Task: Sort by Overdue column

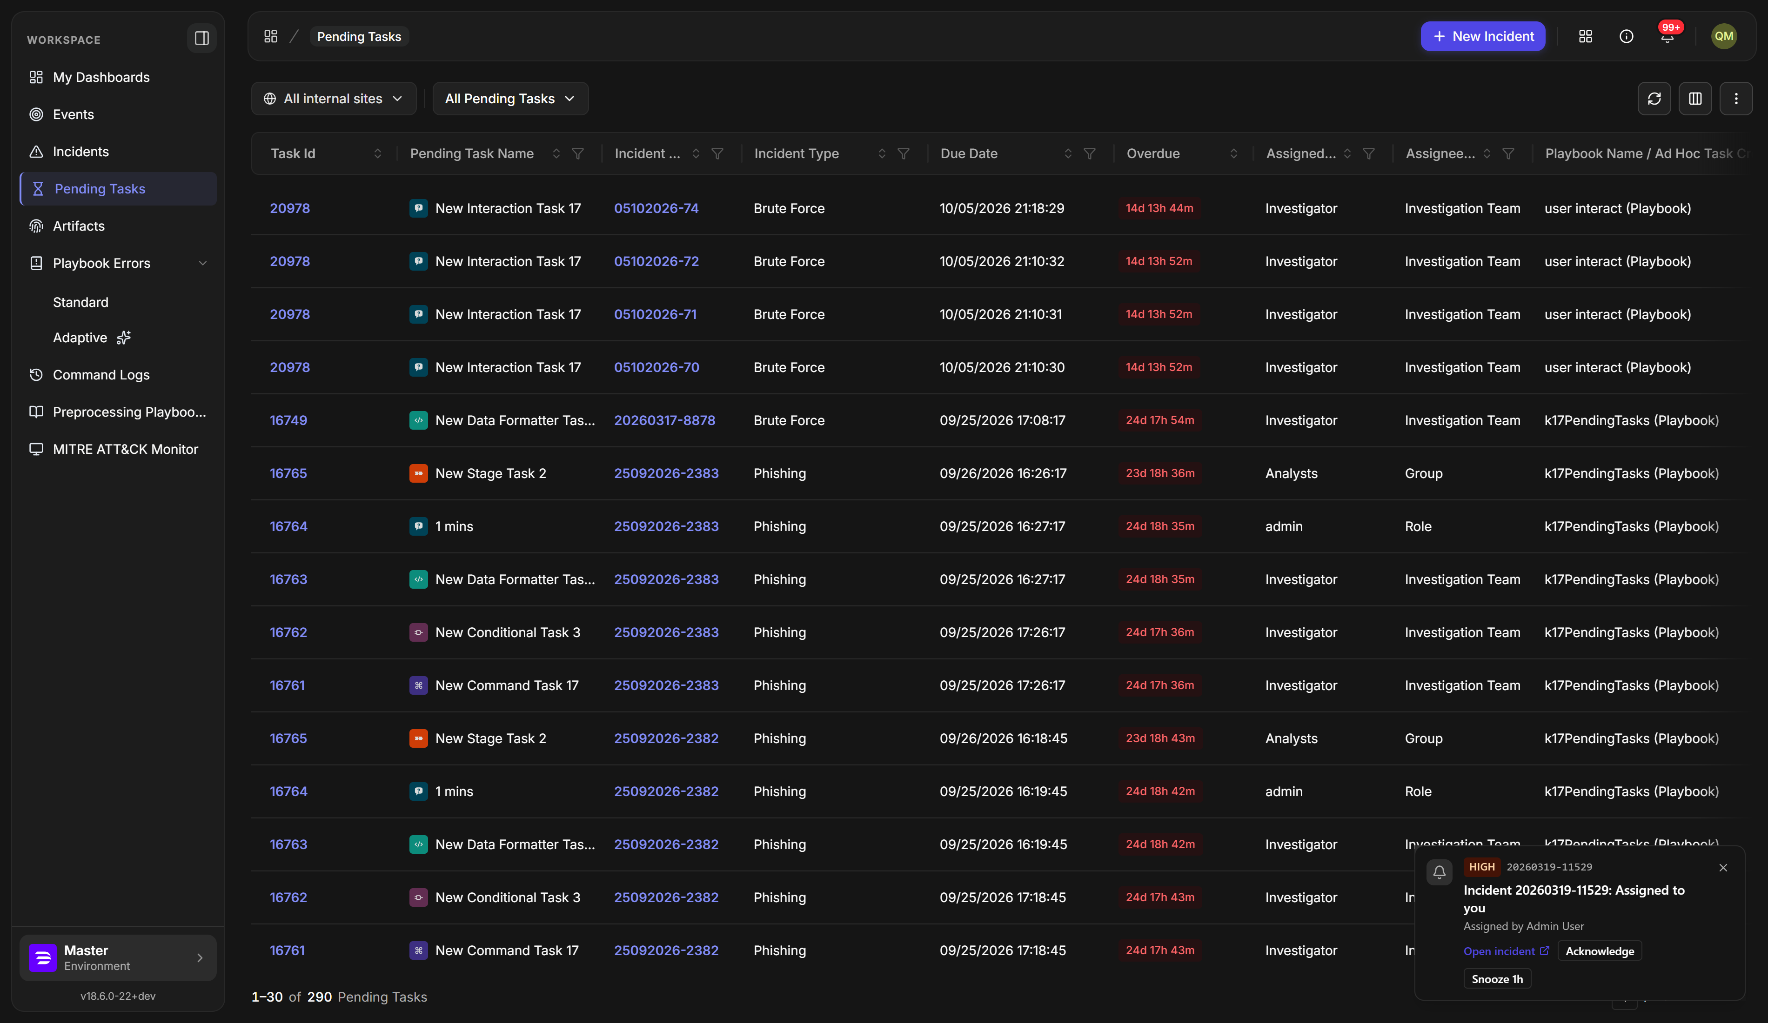Action: [1234, 153]
